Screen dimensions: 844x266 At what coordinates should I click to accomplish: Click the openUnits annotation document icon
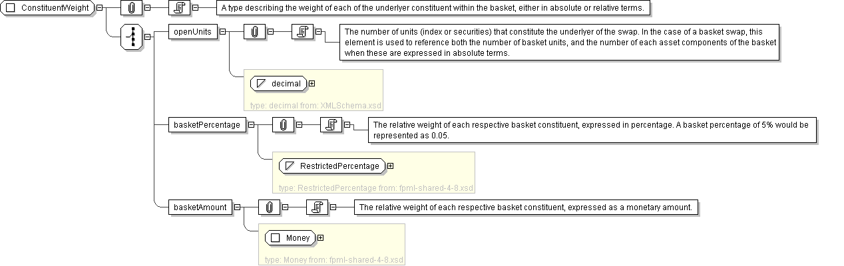point(302,31)
